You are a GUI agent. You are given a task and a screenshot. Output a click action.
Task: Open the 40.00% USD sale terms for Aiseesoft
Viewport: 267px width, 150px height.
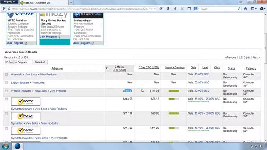coord(202,74)
